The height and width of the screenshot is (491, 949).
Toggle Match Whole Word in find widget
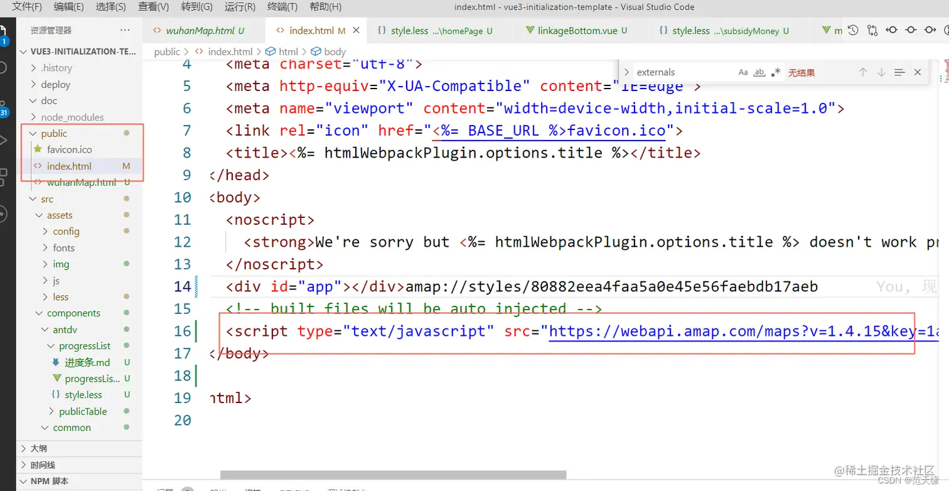(759, 72)
